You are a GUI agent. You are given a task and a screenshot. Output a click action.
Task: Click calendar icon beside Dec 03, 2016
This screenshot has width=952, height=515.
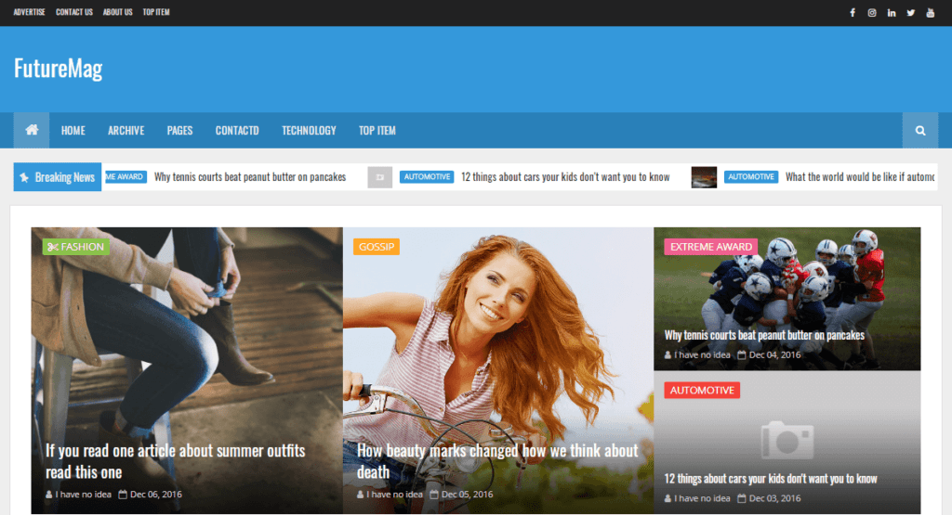[x=741, y=498]
